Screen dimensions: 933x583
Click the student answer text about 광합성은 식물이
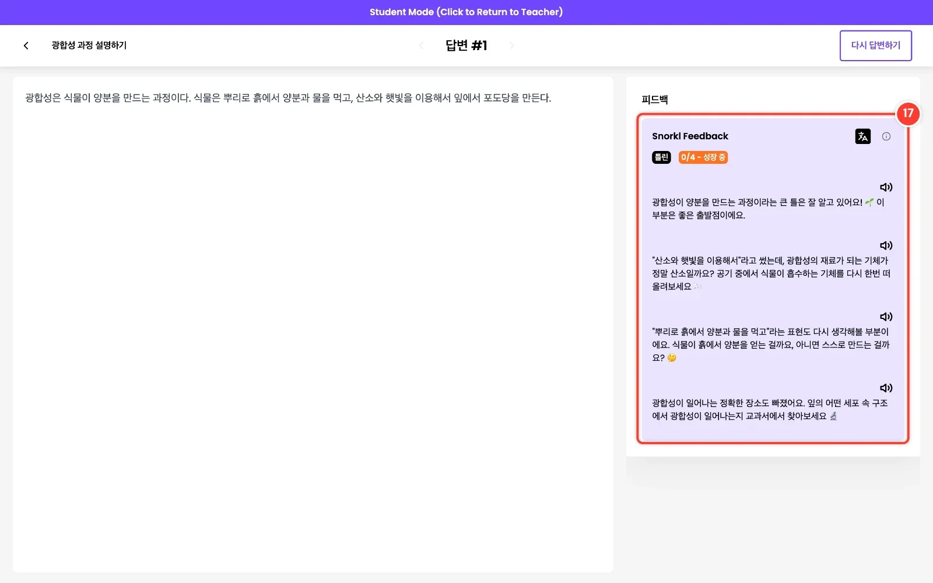(288, 98)
